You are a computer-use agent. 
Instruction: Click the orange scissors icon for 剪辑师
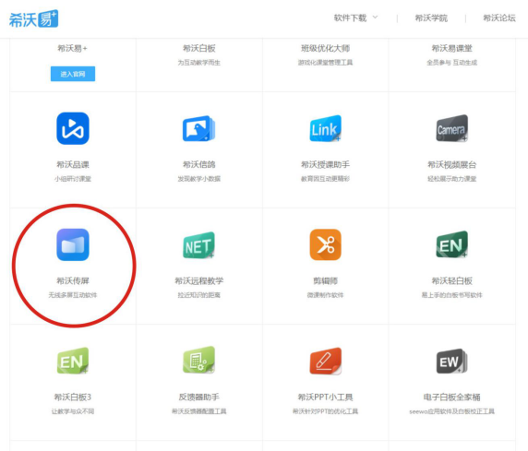[x=325, y=244]
